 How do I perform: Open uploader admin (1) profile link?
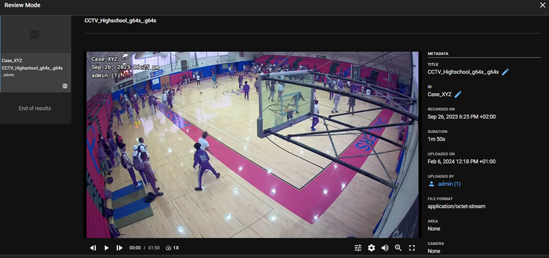coord(449,184)
